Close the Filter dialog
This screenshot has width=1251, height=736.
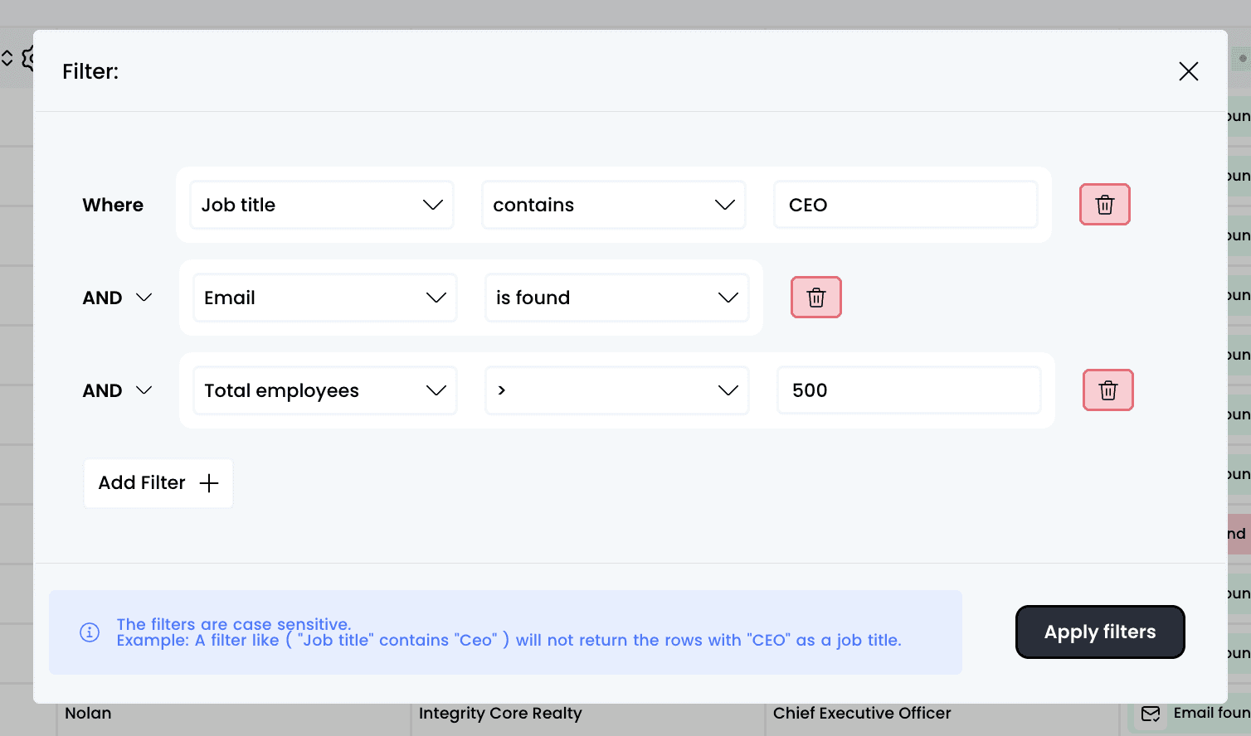(x=1188, y=71)
